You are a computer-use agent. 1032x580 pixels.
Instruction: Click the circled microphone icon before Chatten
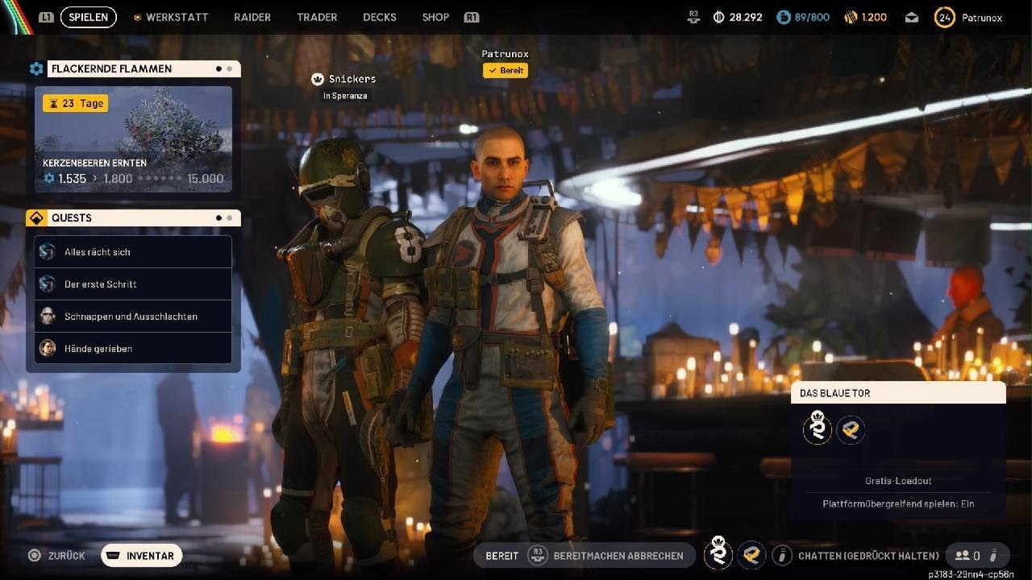781,555
